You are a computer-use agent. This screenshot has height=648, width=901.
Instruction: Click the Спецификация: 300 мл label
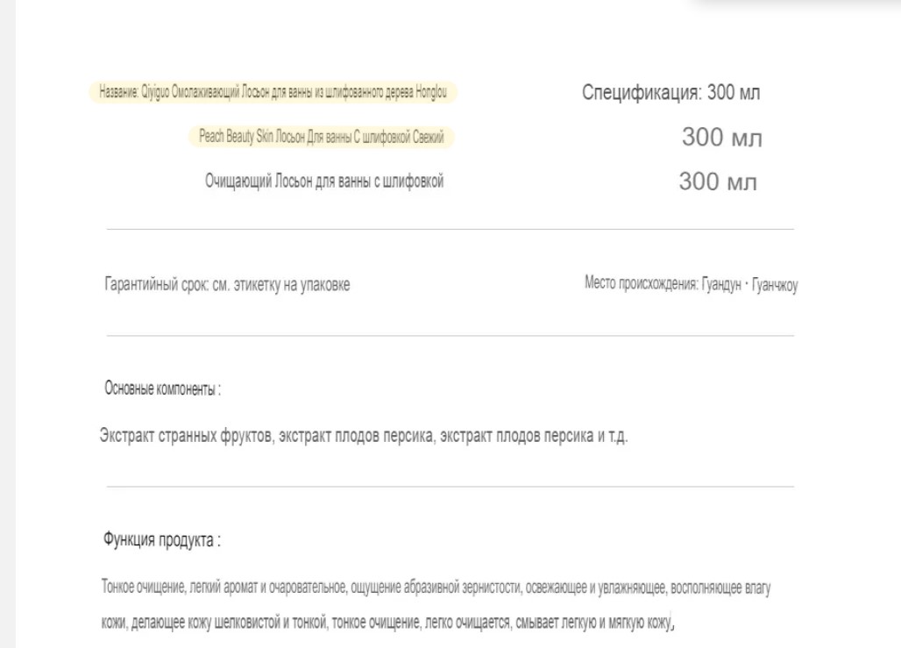[x=670, y=92]
